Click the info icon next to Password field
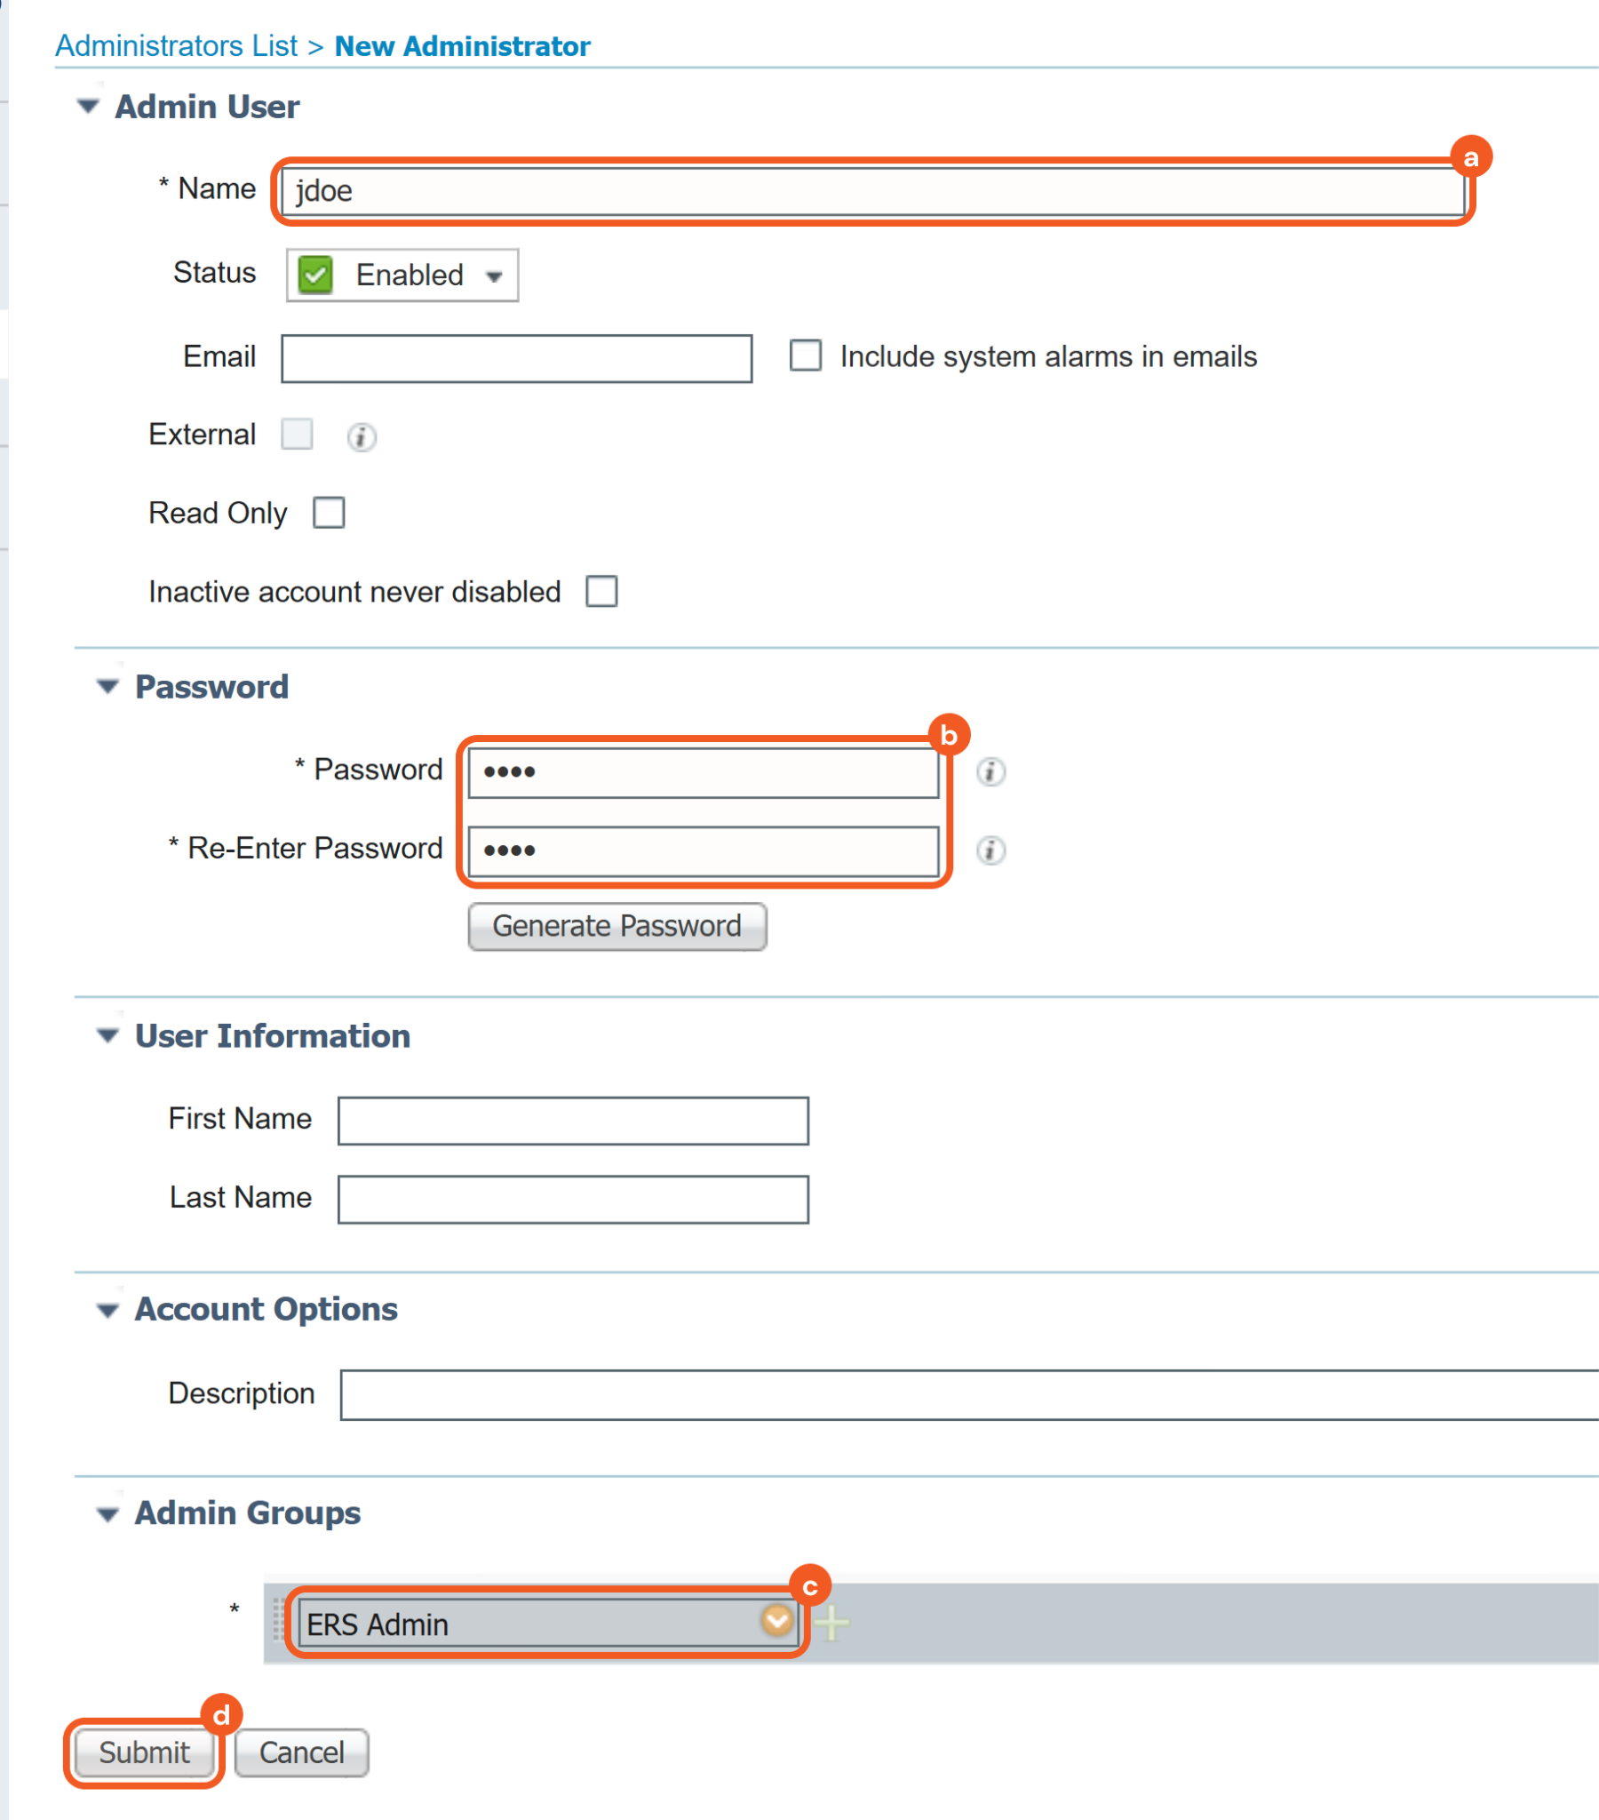 pyautogui.click(x=990, y=771)
